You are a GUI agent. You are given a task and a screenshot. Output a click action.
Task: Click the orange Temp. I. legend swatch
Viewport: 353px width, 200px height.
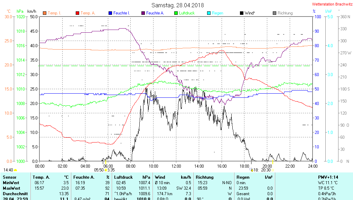tap(45, 13)
